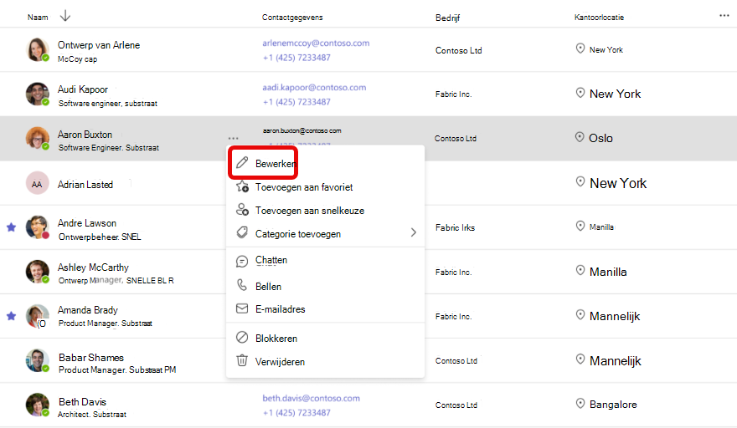This screenshot has width=737, height=428.
Task: Open aadi.kapoor@contoso.com email link
Action: tap(314, 87)
